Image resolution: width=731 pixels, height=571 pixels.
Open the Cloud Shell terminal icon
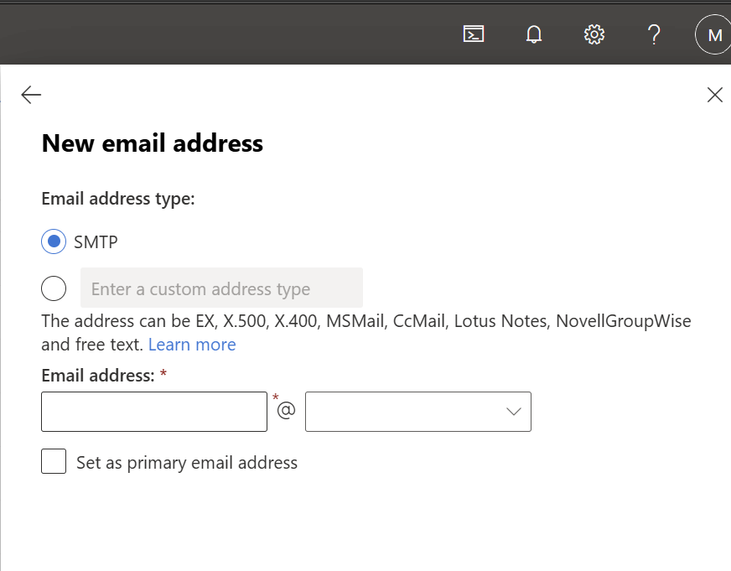coord(473,34)
